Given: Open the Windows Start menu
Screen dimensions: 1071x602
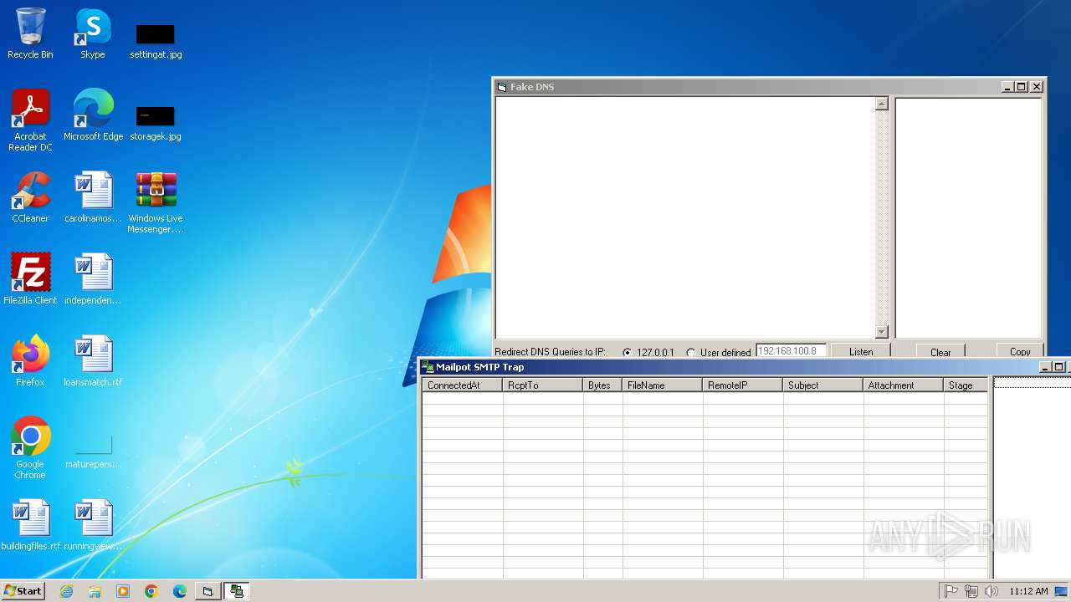Looking at the screenshot, I should pyautogui.click(x=23, y=591).
